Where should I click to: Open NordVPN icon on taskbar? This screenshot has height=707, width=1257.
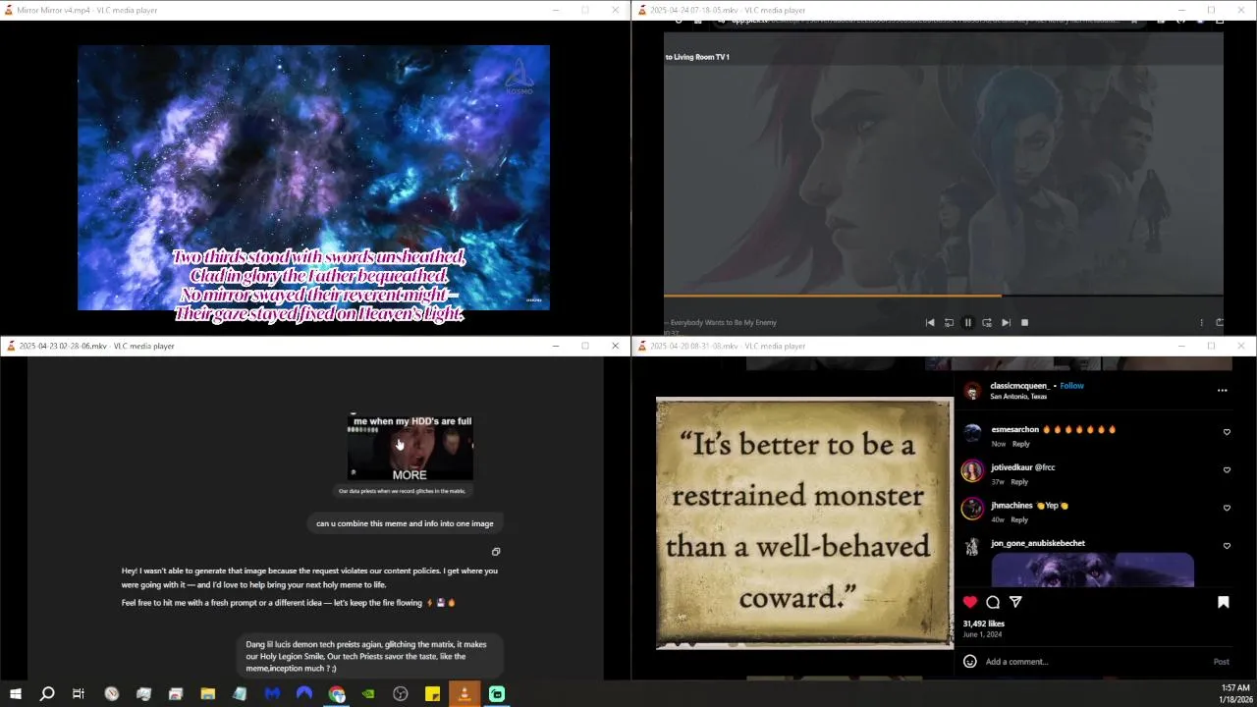coord(304,694)
